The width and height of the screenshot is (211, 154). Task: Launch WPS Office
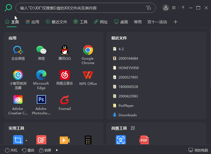(88, 75)
